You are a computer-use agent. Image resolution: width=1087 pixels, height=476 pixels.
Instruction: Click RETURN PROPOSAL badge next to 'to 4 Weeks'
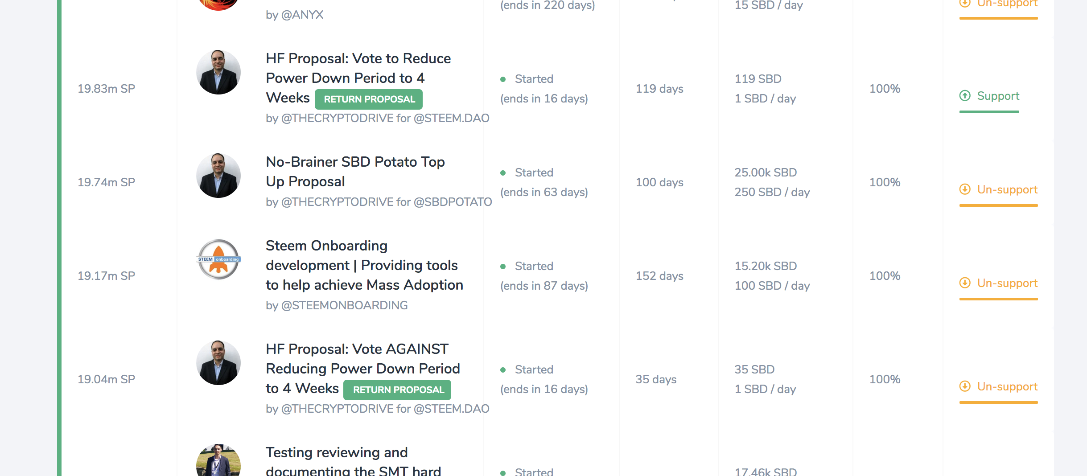click(397, 390)
